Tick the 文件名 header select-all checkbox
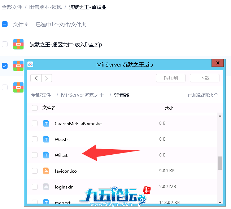The width and height of the screenshot is (231, 209). pyautogui.click(x=35, y=108)
